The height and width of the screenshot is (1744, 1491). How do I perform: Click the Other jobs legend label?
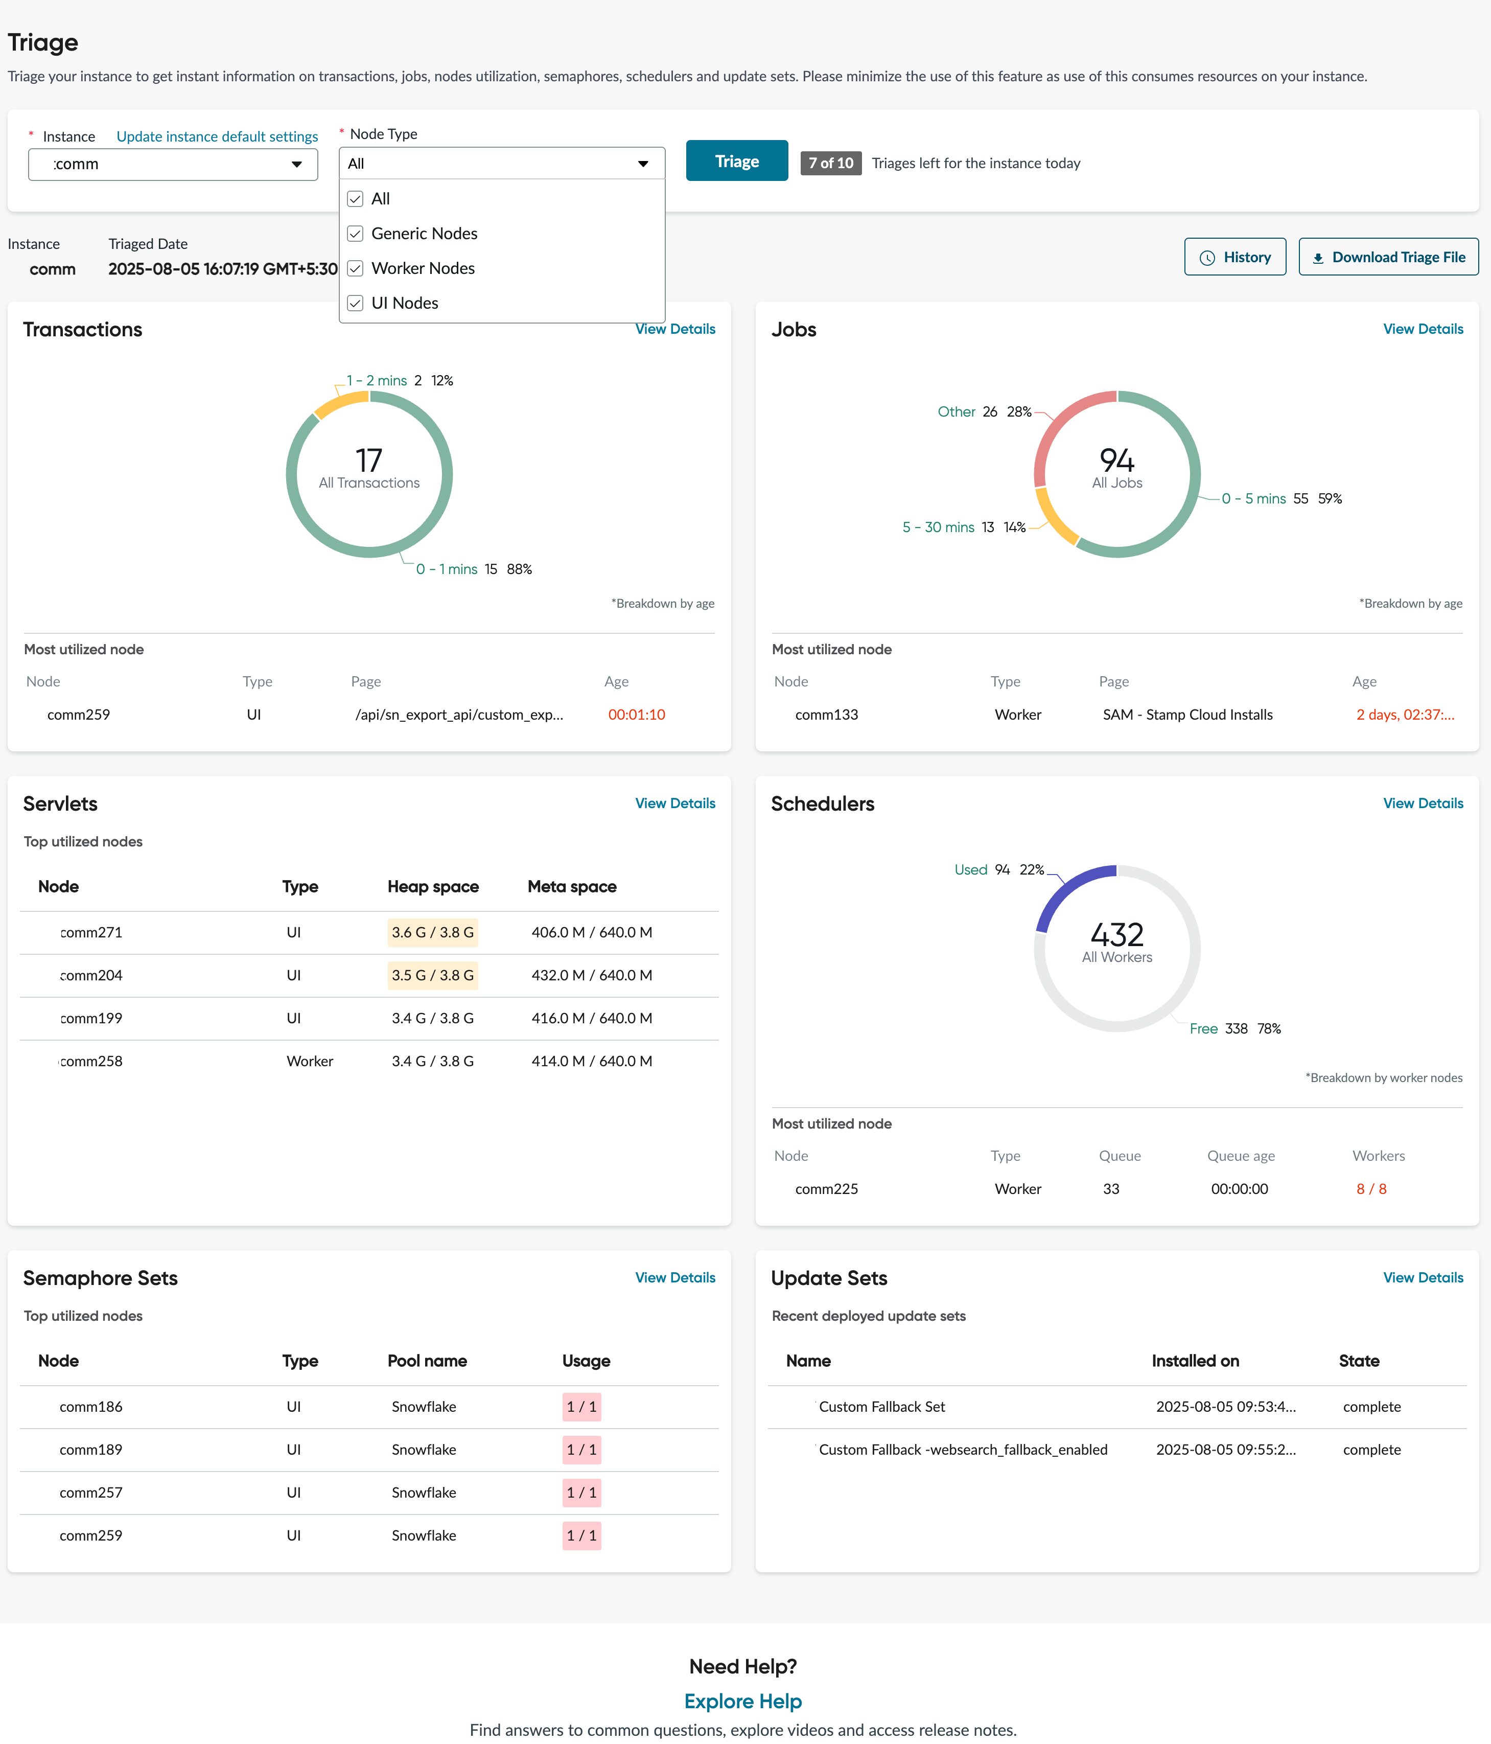click(x=957, y=411)
